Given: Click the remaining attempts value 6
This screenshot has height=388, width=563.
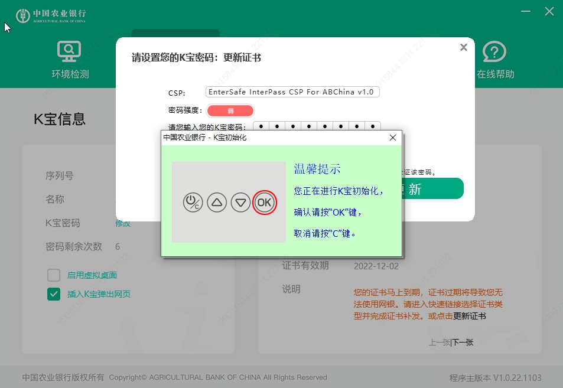Looking at the screenshot, I should 118,247.
